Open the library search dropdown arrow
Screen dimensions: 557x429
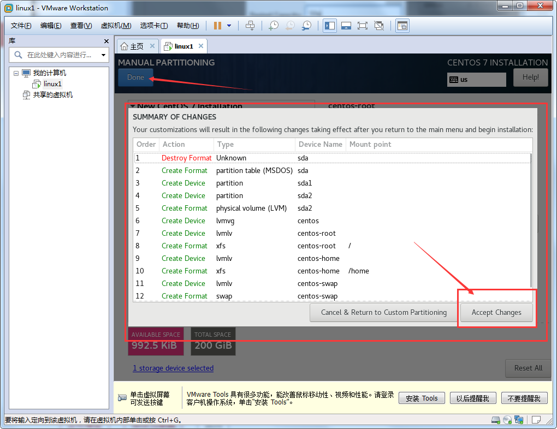coord(103,55)
